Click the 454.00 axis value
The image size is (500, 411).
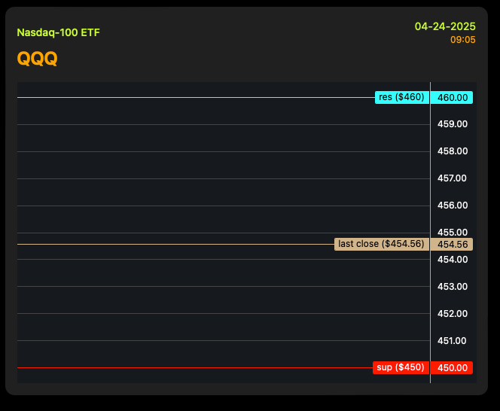453,260
